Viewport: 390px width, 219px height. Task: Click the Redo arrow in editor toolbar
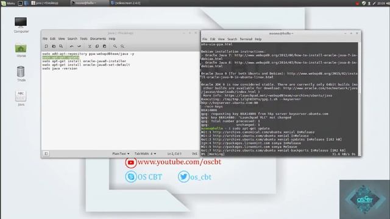(x=79, y=46)
